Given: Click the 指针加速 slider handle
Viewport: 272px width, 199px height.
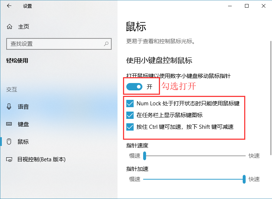Looking at the screenshot, I should coord(244,179).
